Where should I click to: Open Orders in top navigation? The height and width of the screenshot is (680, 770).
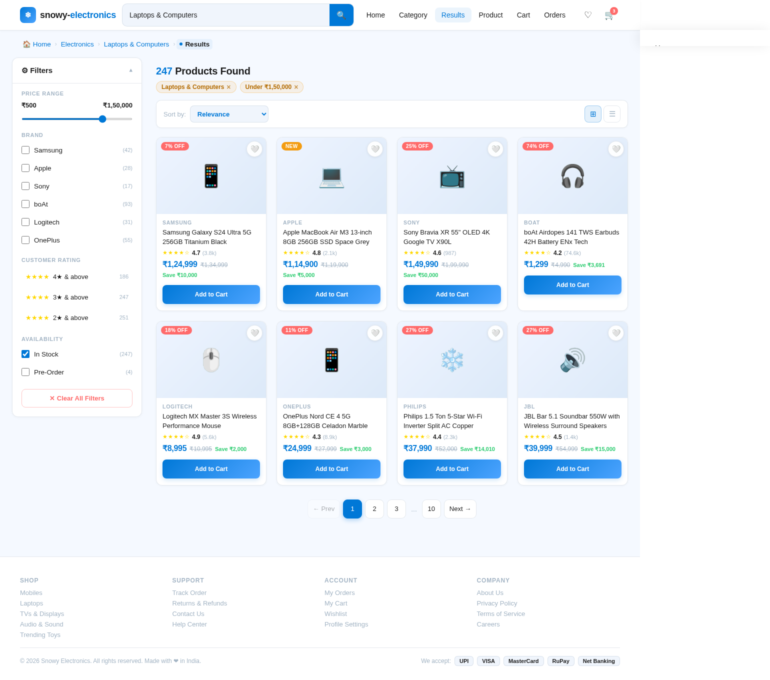pyautogui.click(x=554, y=15)
